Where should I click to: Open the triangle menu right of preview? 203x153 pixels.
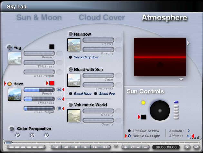pyautogui.click(x=188, y=43)
